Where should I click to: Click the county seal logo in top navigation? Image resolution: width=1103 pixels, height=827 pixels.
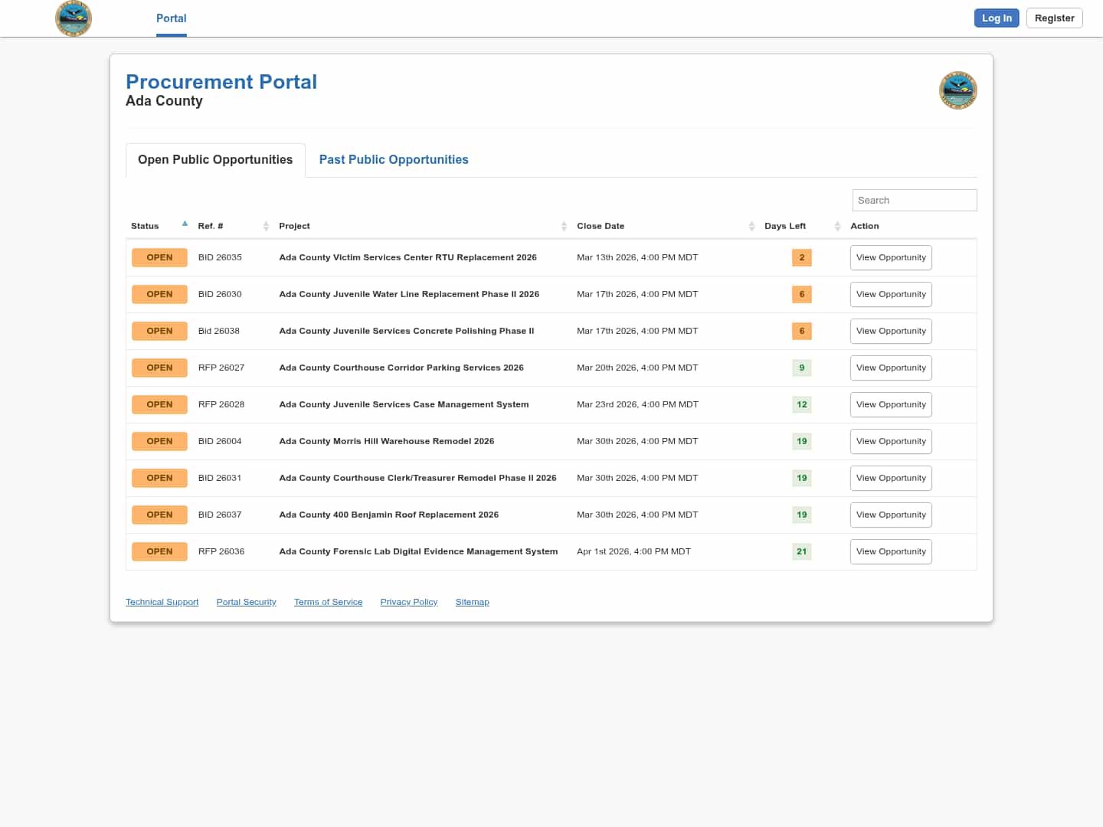coord(74,18)
